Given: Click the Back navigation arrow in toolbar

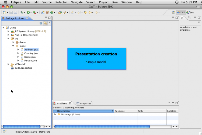Looking at the screenshot, I should [x=90, y=12].
